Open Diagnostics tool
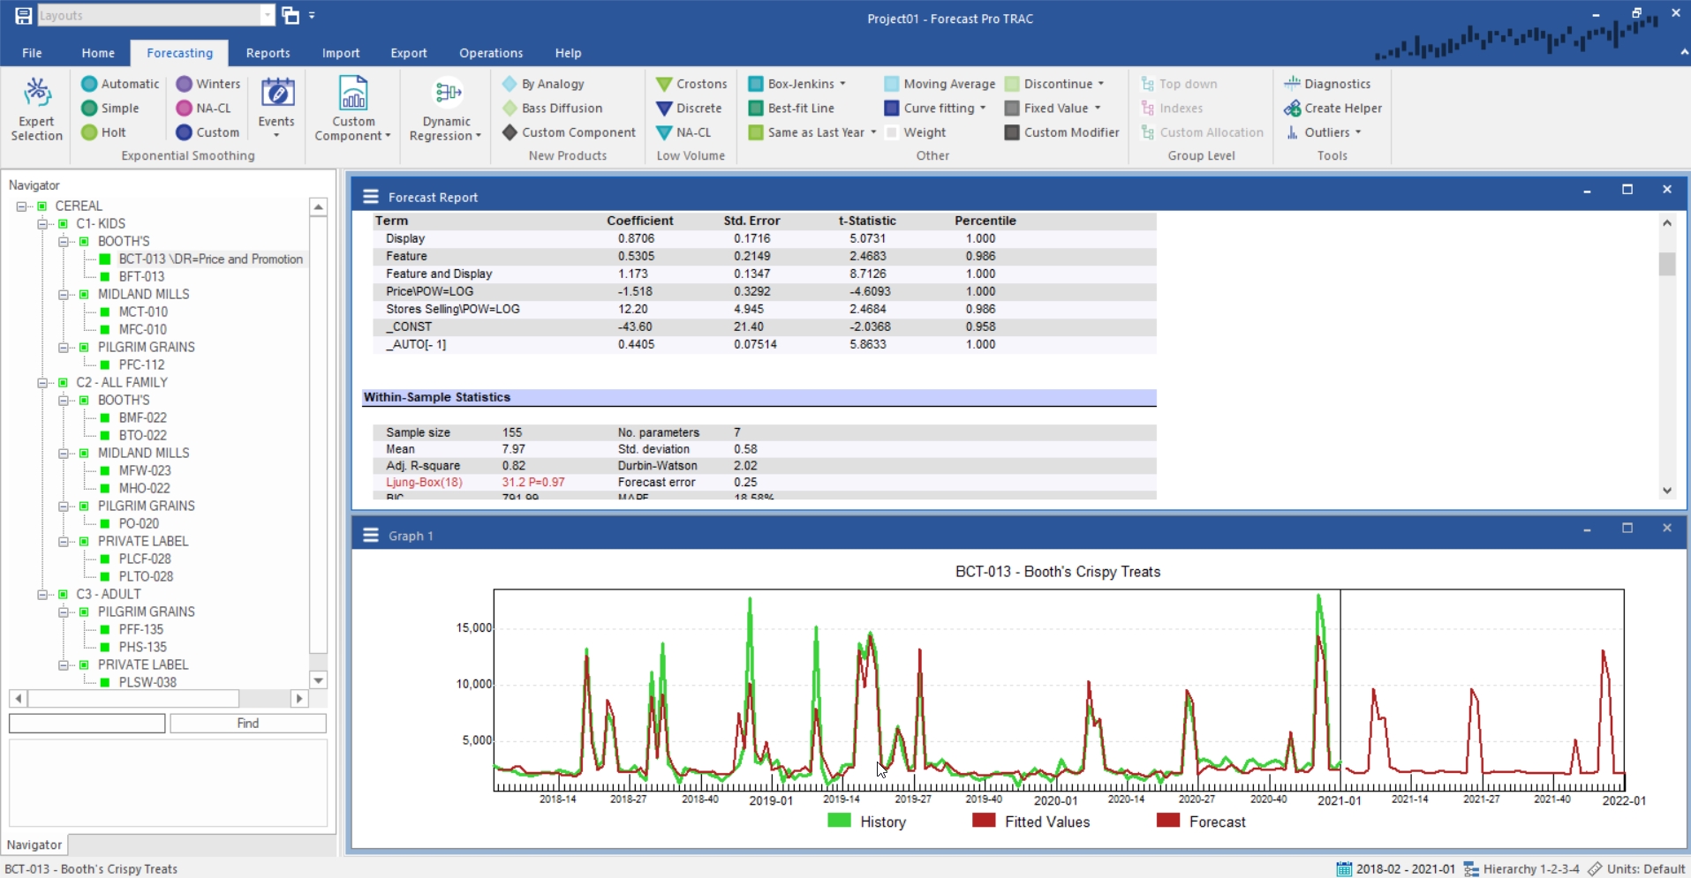The height and width of the screenshot is (878, 1691). tap(1327, 84)
